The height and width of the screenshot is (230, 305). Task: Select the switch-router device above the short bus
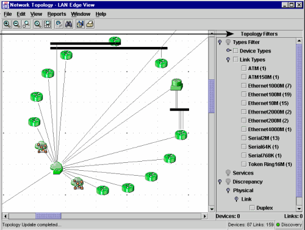176,84
